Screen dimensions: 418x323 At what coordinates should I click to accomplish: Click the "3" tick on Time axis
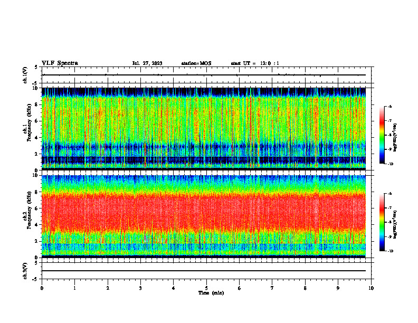(140, 288)
